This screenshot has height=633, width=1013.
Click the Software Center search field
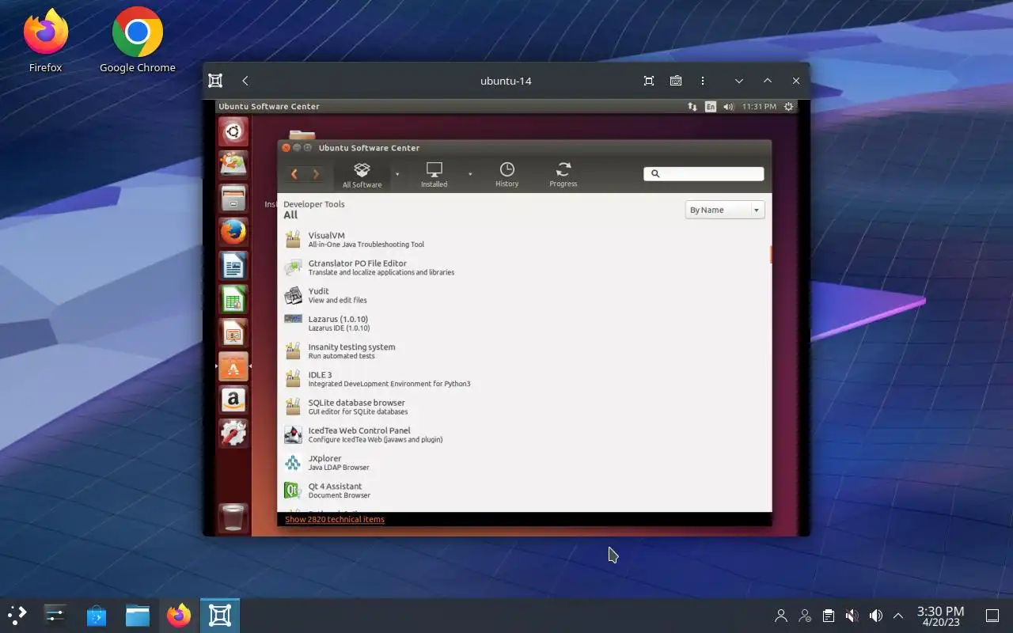coord(704,174)
